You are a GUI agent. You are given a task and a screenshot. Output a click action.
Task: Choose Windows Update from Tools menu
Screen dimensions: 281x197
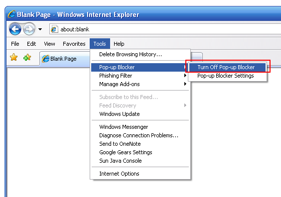140,114
